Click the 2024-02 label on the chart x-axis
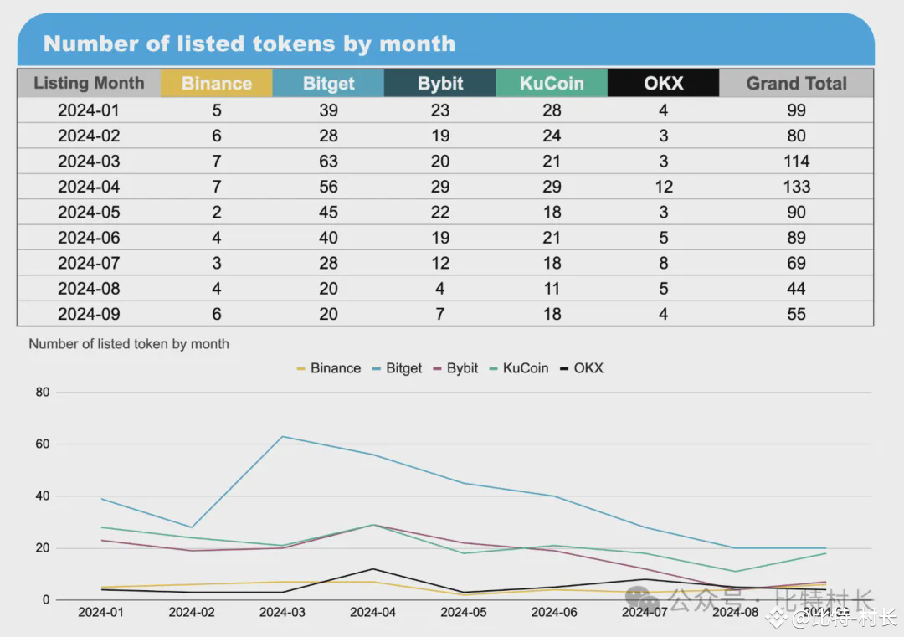This screenshot has width=904, height=637. click(x=192, y=612)
